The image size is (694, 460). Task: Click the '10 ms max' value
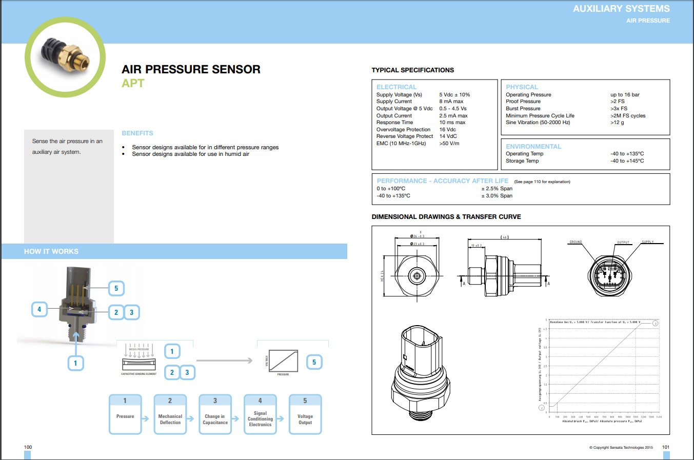[x=452, y=123]
